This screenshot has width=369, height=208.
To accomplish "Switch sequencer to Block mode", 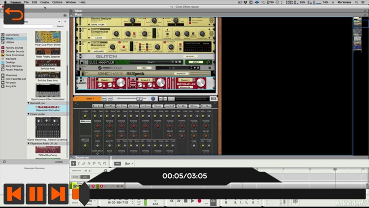I will click(76, 177).
